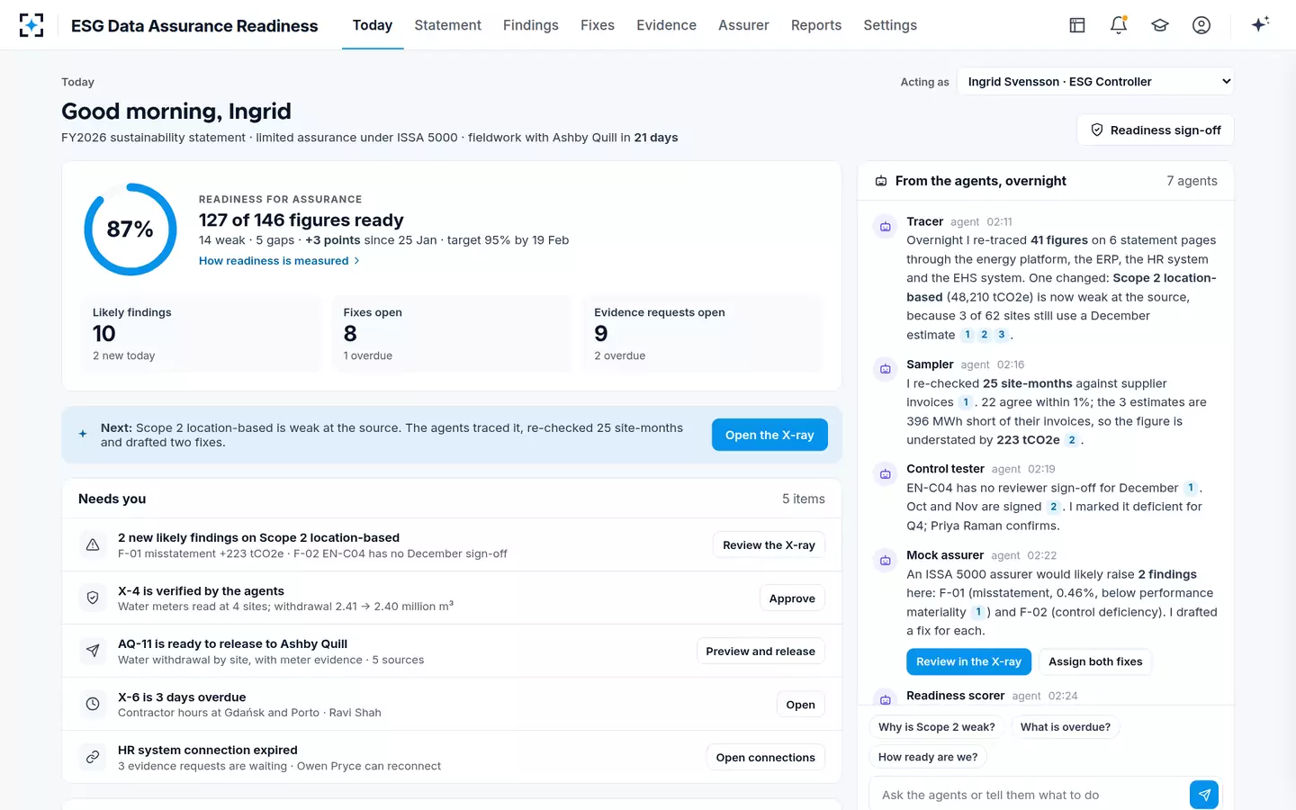Click the Mock assurer agent avatar icon
Screen dimensions: 1296x810
click(x=886, y=561)
